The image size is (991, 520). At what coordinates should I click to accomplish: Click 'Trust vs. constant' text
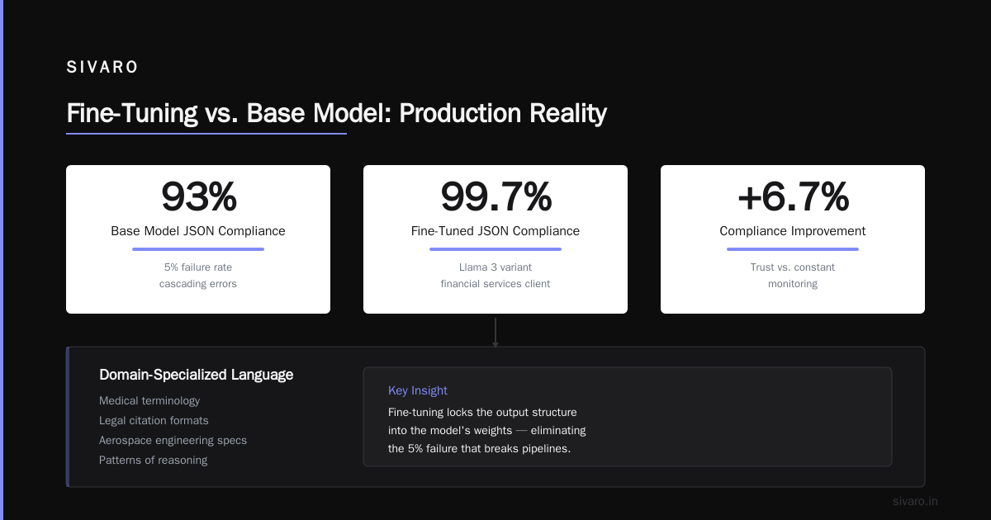click(793, 267)
